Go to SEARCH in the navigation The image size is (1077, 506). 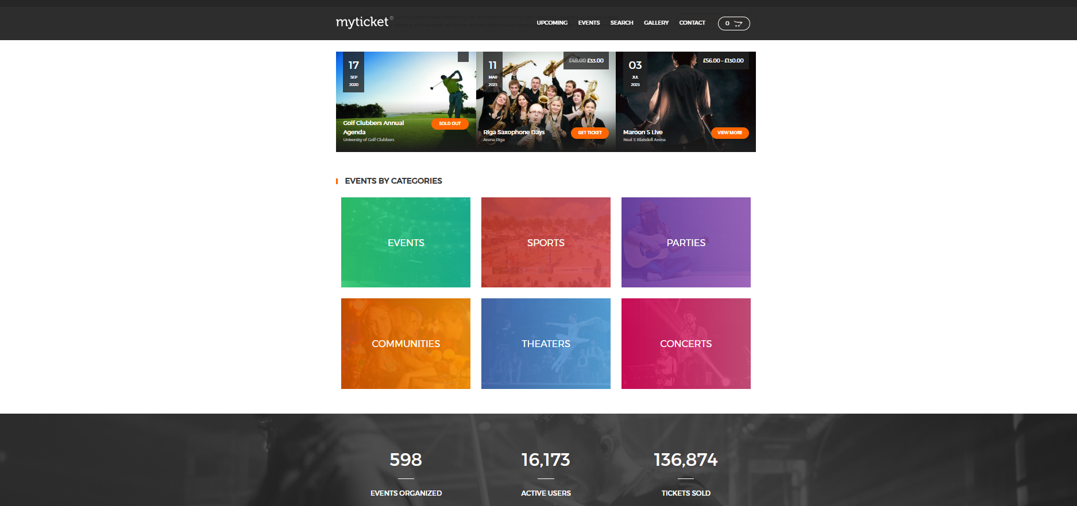pyautogui.click(x=622, y=23)
